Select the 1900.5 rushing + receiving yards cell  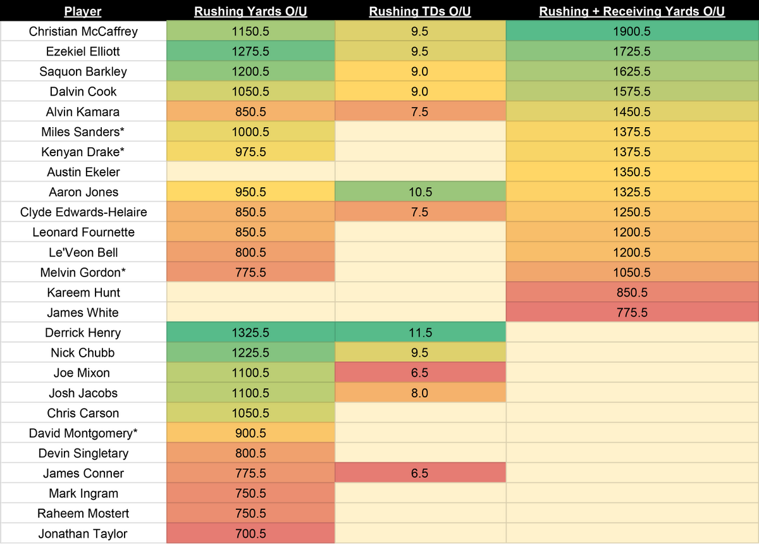632,31
